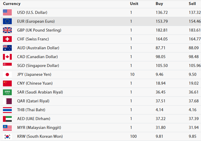
Task: Select the United Kingdom flag icon
Action: pos(7,30)
